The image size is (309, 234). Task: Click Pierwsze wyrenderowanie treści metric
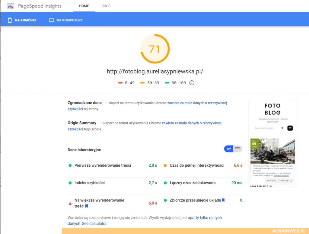pos(112,165)
